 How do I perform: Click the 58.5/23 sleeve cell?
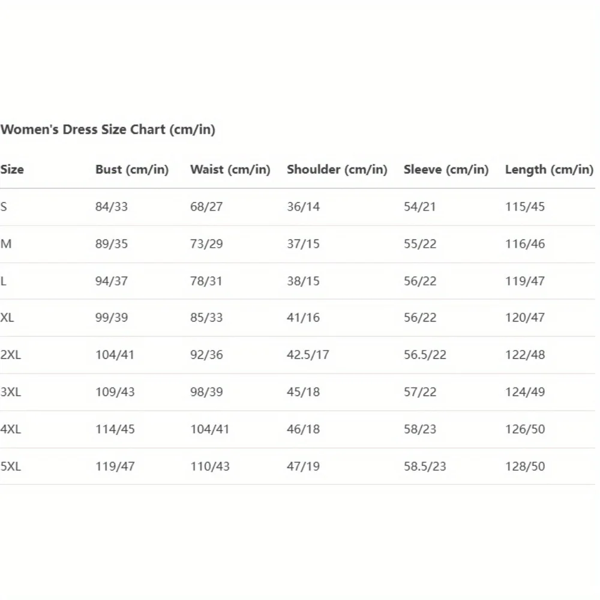click(425, 466)
